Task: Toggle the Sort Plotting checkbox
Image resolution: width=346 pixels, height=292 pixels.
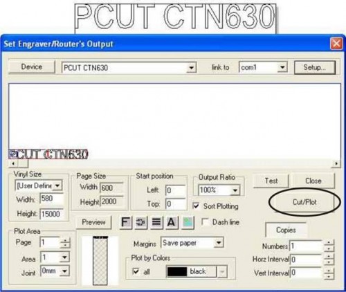Action: coord(196,206)
